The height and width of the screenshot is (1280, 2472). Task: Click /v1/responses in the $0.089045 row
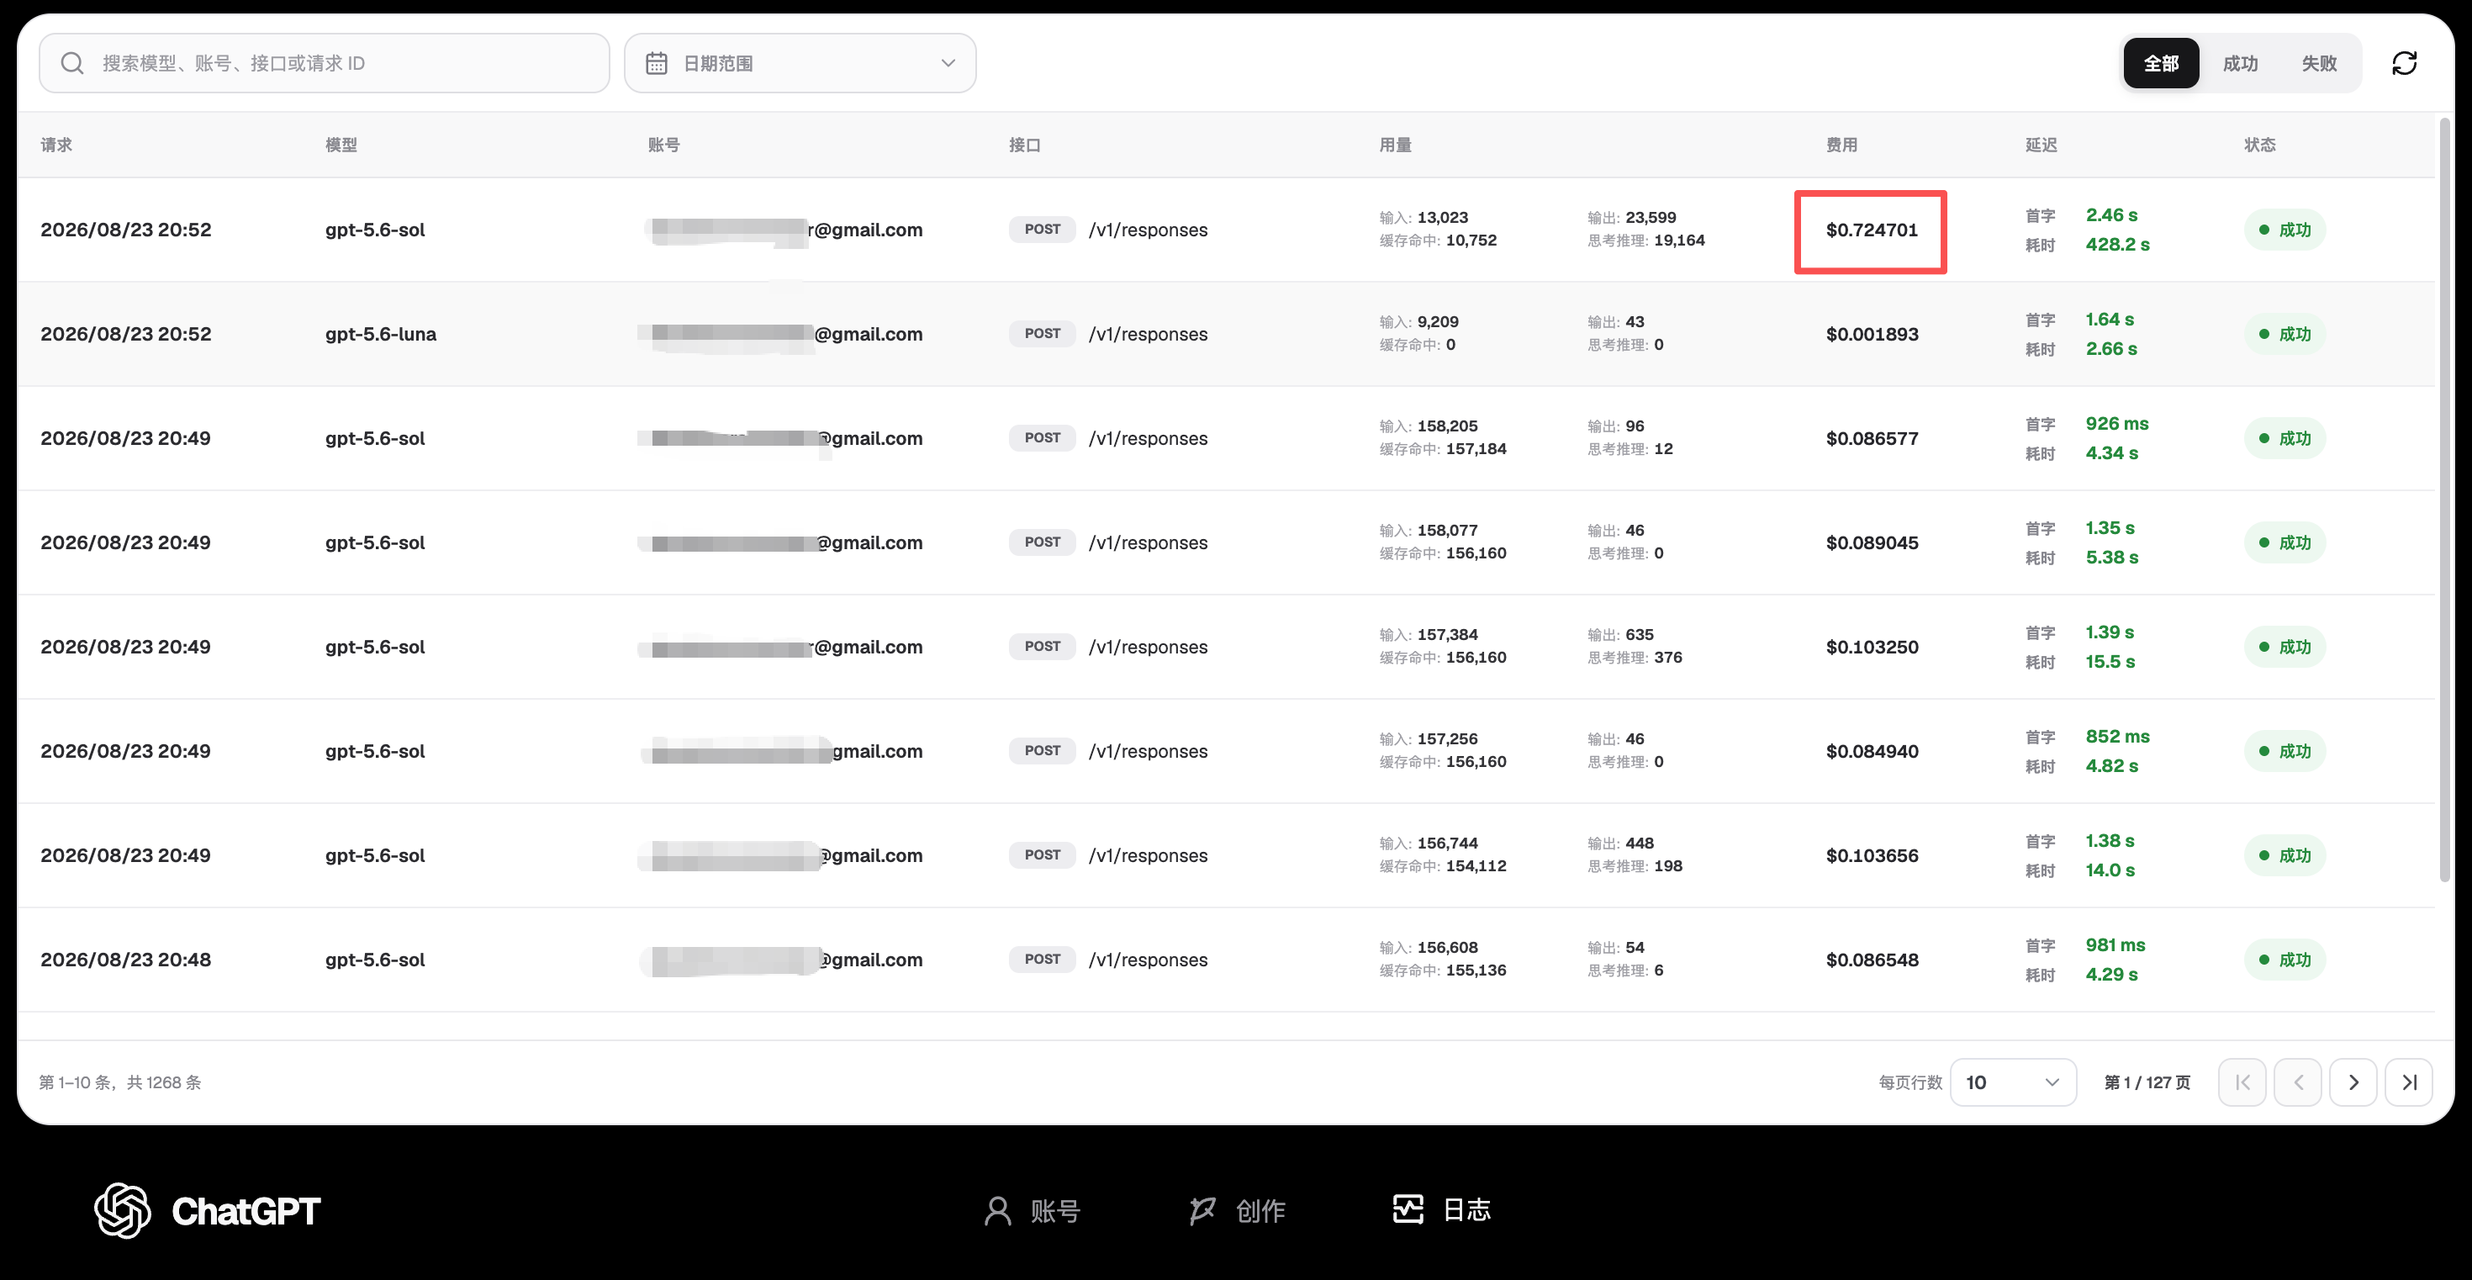click(1148, 543)
